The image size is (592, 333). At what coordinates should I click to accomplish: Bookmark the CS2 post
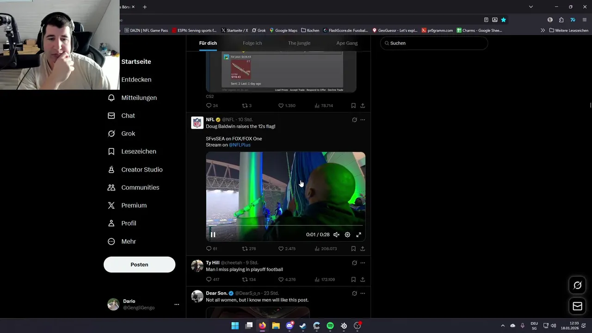[353, 105]
